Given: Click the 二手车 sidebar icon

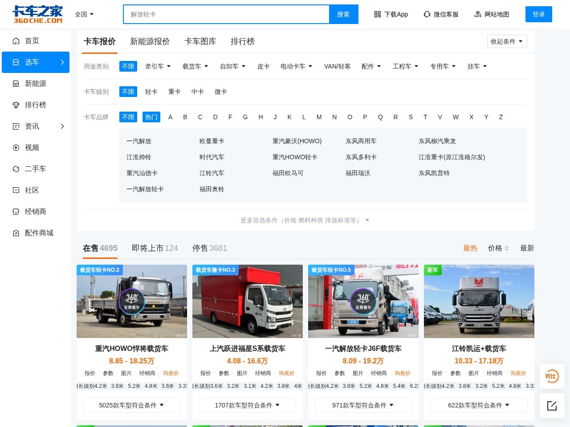Looking at the screenshot, I should click(x=16, y=169).
